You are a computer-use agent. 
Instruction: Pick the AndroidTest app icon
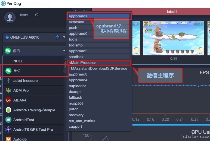coord(8,120)
